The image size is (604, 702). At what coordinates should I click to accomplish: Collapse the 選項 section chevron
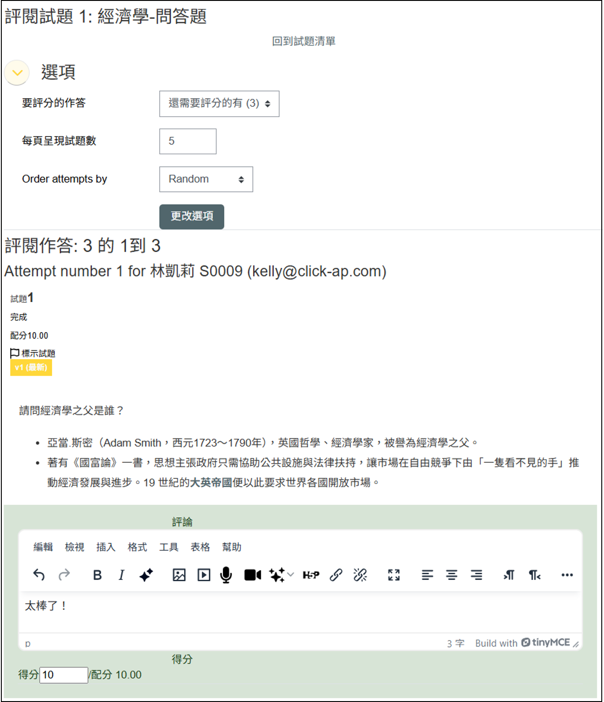click(x=17, y=72)
